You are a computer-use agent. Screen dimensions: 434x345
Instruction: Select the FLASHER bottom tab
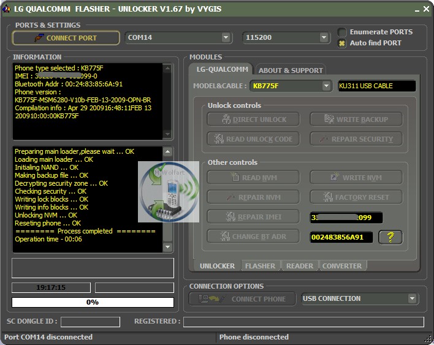[260, 266]
